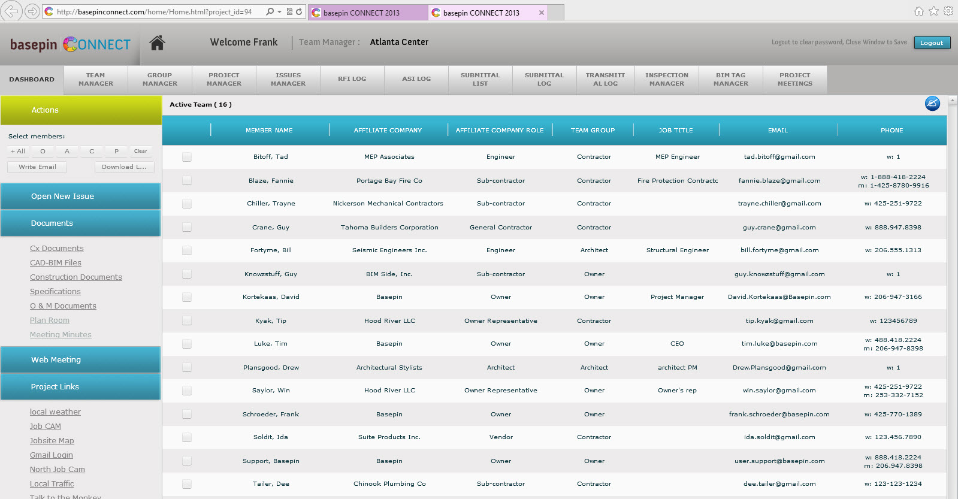The height and width of the screenshot is (499, 958).
Task: Open a new browser tab
Action: click(x=556, y=13)
